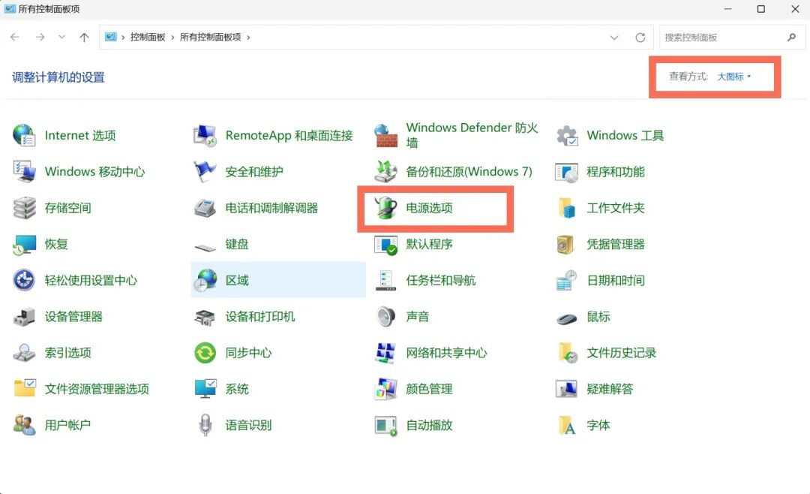Open the 自动播放 icon
The height and width of the screenshot is (494, 810).
point(386,425)
